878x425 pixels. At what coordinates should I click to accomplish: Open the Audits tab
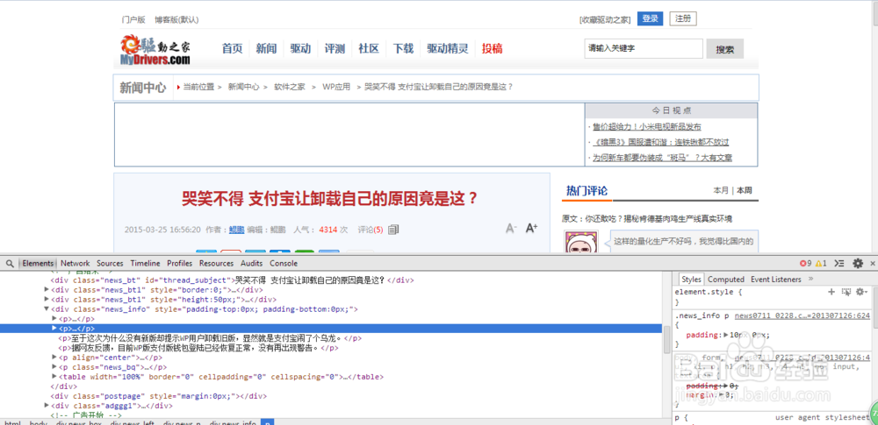pos(251,264)
